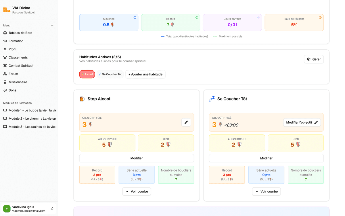The image size is (345, 216).
Task: Click the home icon beside Tableau de Bord
Action: point(5,33)
